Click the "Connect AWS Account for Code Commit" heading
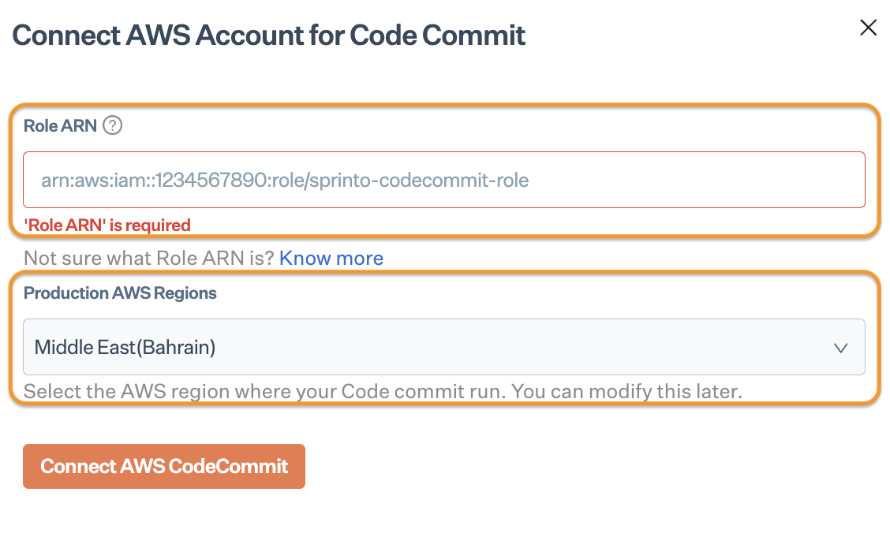This screenshot has width=890, height=533. 269,35
